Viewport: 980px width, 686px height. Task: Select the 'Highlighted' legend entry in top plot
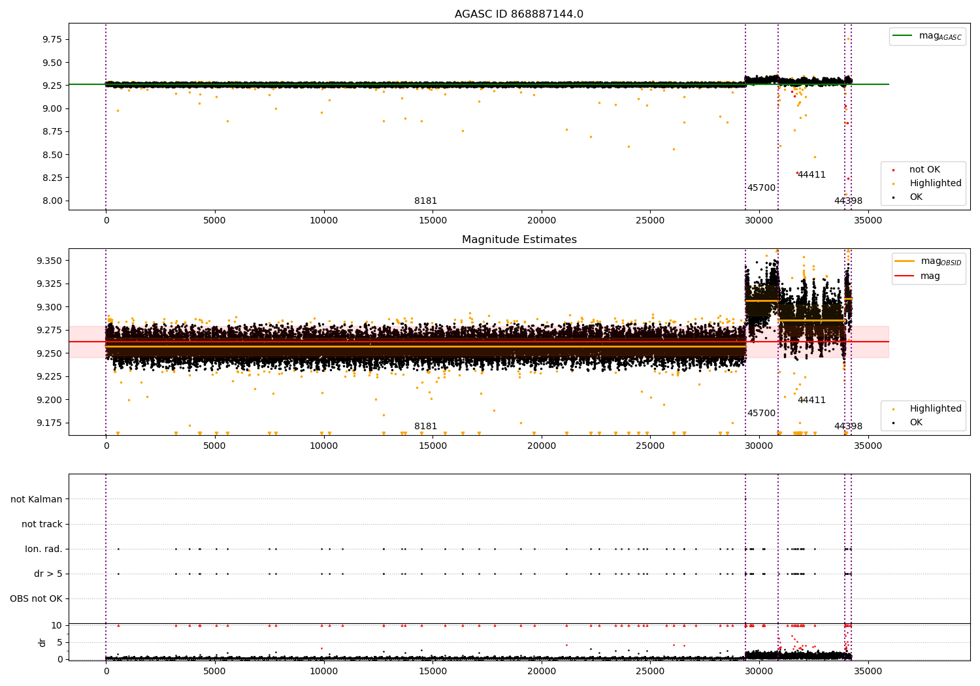[x=927, y=184]
